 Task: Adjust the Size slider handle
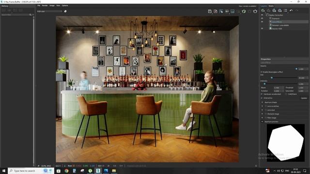[272, 78]
